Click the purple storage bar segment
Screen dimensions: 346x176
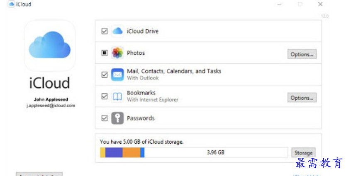114,152
